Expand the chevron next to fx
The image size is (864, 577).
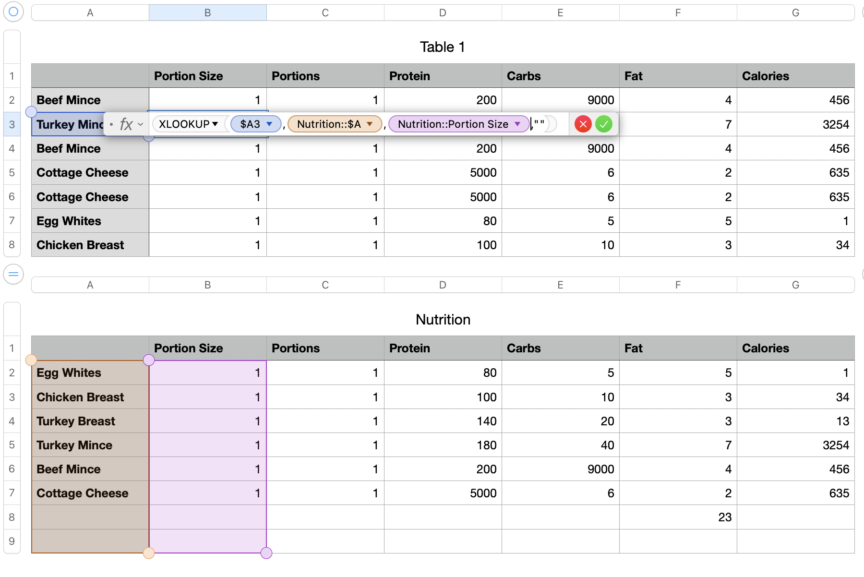[140, 124]
